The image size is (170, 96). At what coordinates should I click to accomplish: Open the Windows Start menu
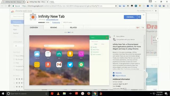pos(3,94)
